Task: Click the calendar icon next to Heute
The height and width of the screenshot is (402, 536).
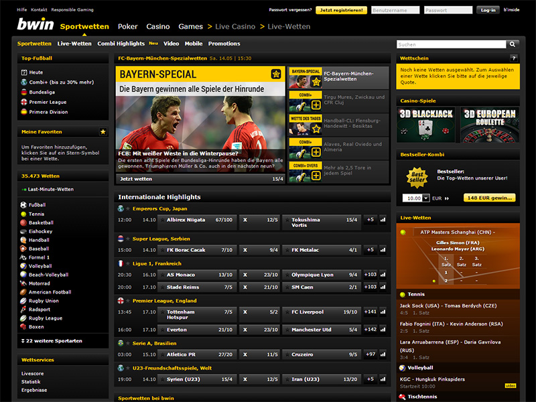Action: coord(24,72)
